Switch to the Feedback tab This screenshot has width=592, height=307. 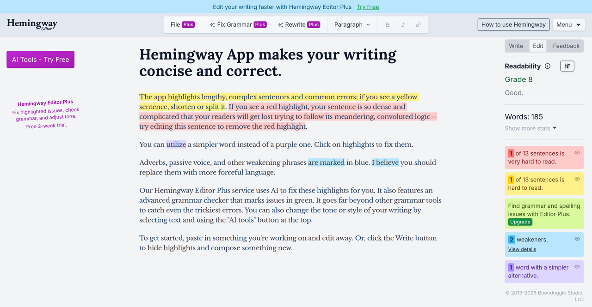pyautogui.click(x=566, y=46)
